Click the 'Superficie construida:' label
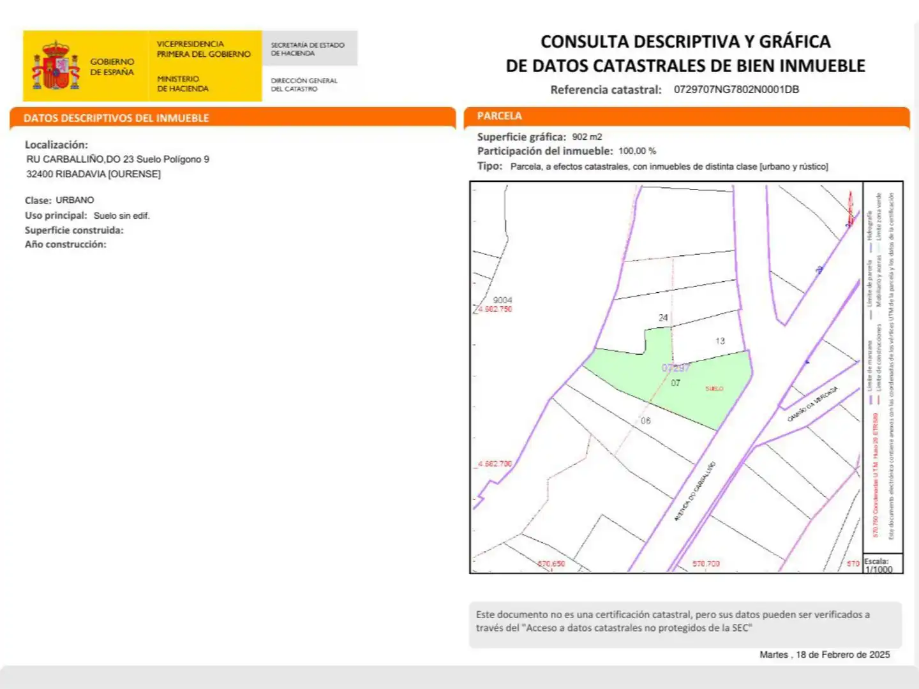Image resolution: width=919 pixels, height=689 pixels. pos(74,230)
